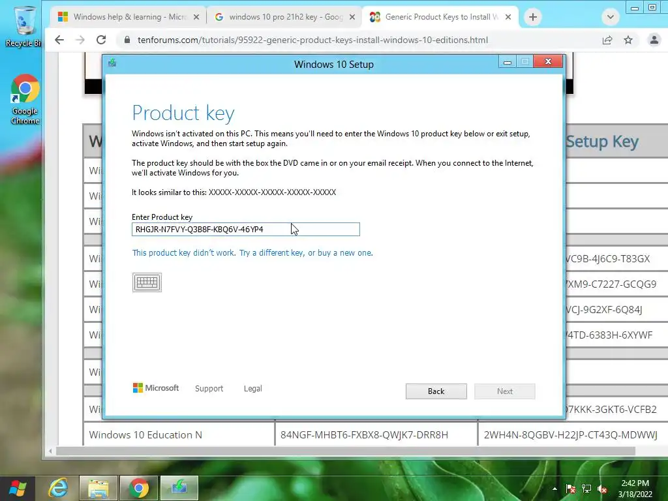Close the Windows 10 Setup dialog

pos(548,62)
